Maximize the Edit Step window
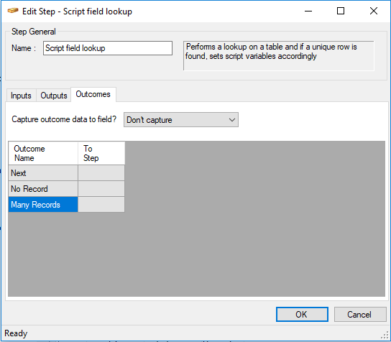This screenshot has width=391, height=342. [x=341, y=11]
